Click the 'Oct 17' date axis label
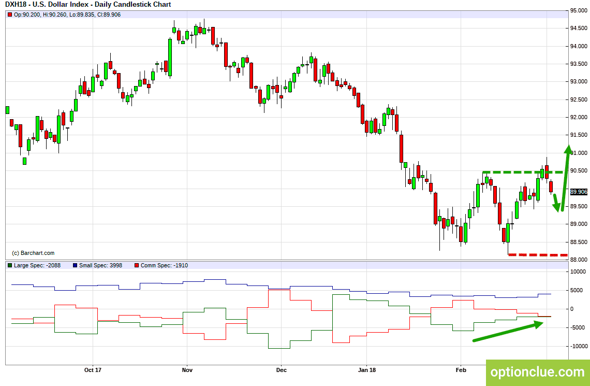590x386 pixels. point(93,370)
